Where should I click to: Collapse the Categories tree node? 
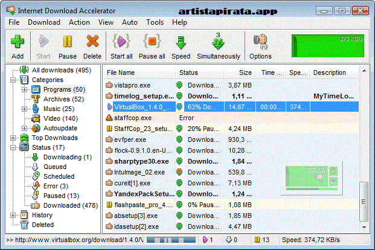pos(13,80)
